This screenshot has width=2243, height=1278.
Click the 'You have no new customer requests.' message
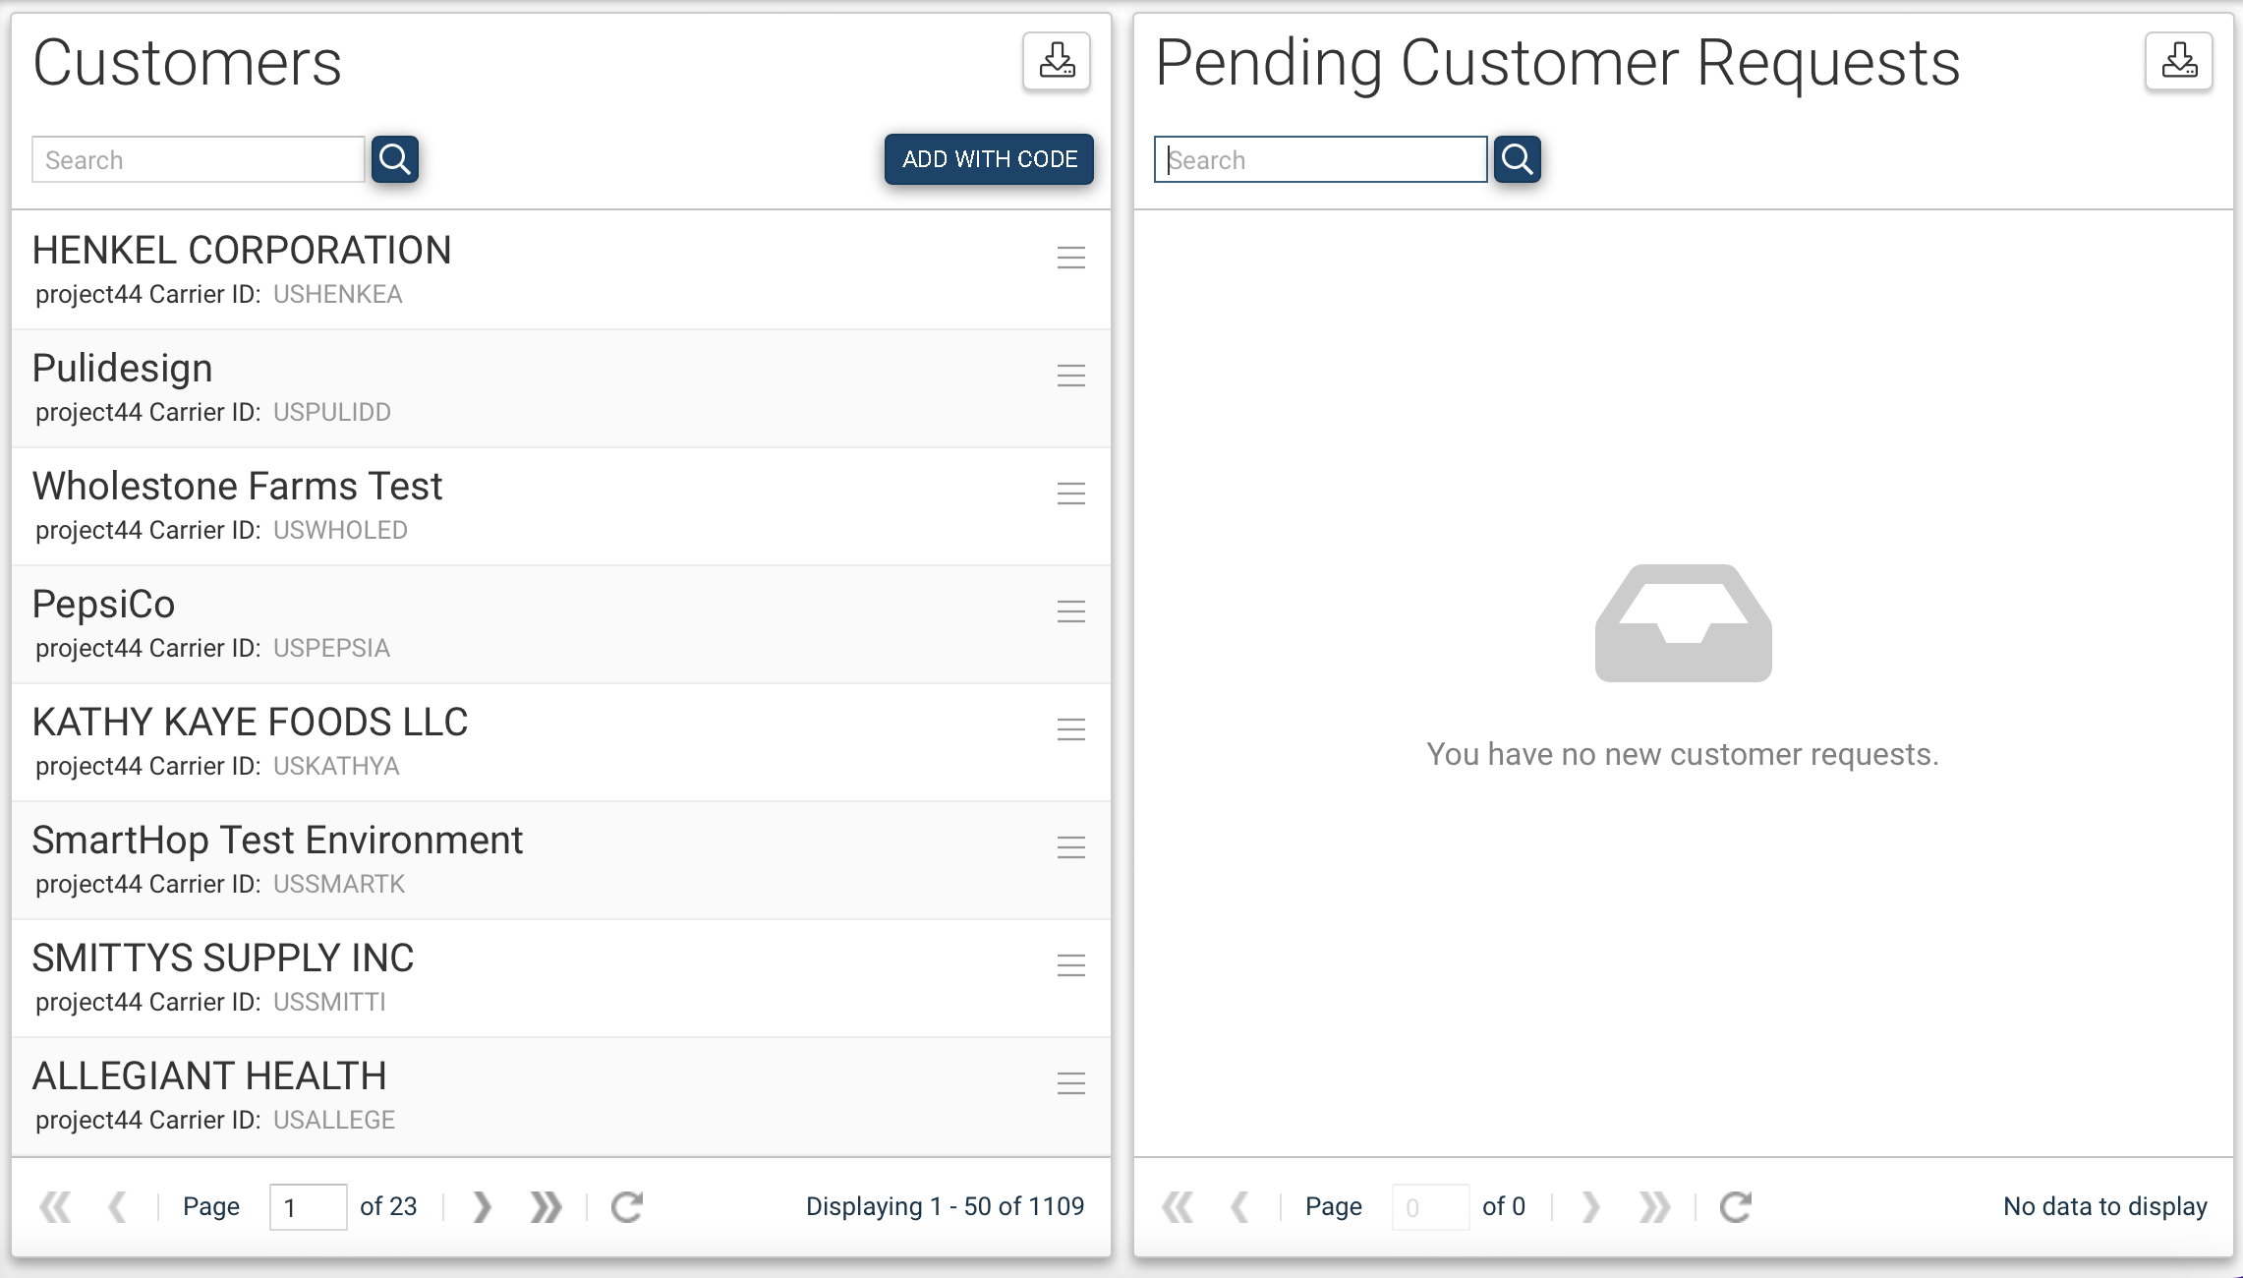tap(1683, 754)
